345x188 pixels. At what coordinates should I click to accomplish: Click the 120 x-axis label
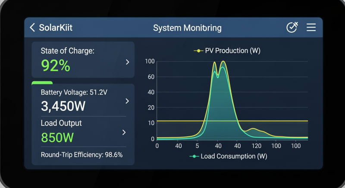coord(256,146)
